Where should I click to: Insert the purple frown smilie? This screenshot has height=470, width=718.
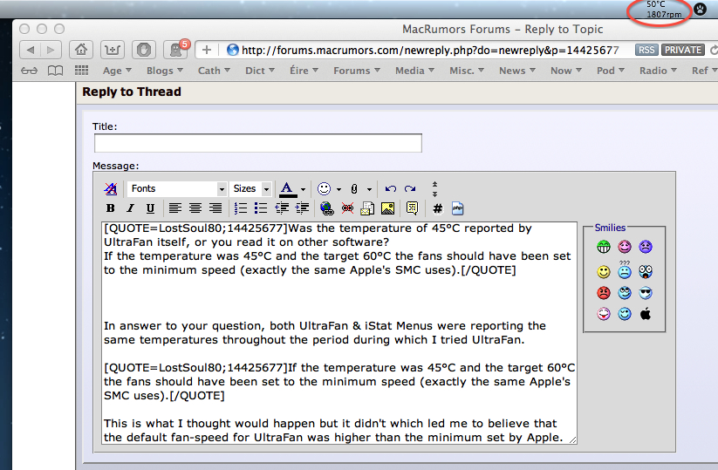(x=646, y=247)
